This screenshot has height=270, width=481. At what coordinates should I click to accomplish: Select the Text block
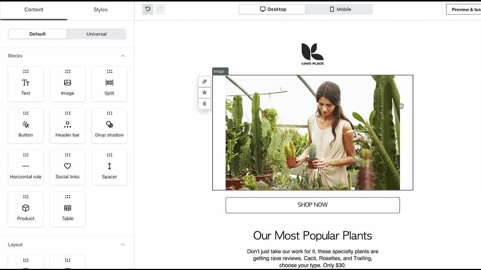pyautogui.click(x=26, y=84)
